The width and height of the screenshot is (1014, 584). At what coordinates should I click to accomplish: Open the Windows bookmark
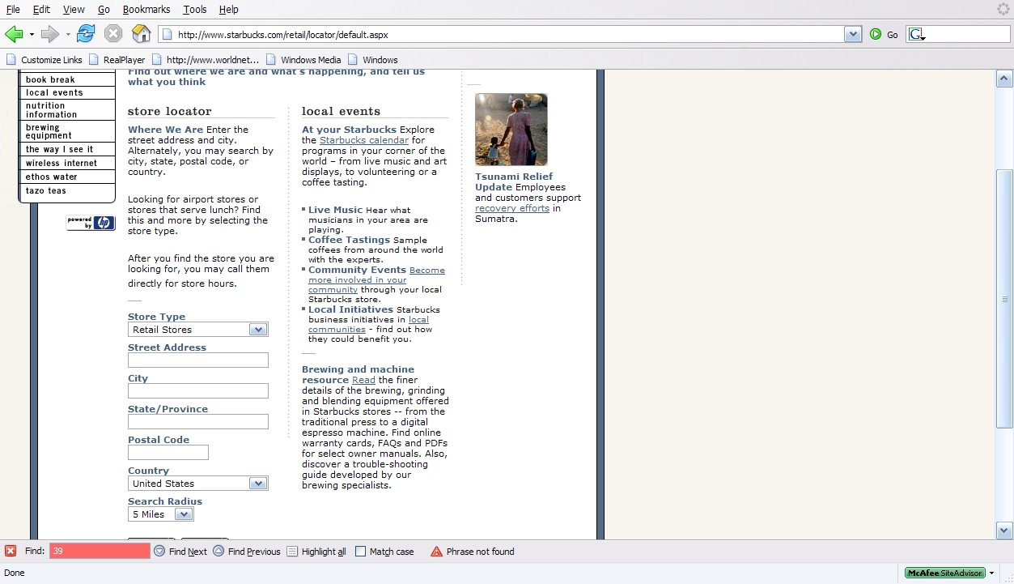[x=373, y=60]
